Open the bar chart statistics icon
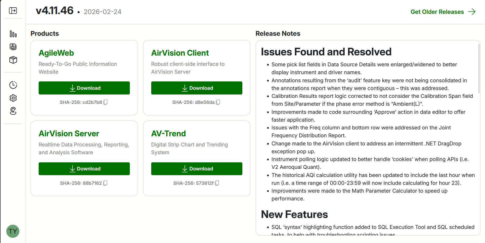Viewport: 485px width, 243px height. click(x=13, y=34)
